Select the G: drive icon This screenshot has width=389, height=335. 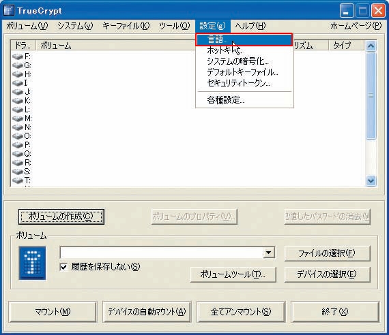pos(18,65)
